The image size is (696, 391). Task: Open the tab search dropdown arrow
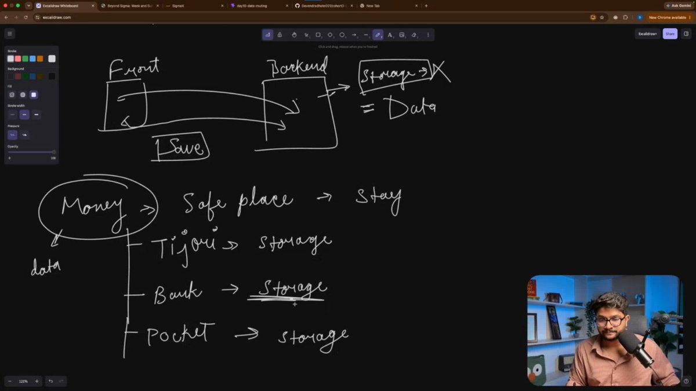pyautogui.click(x=28, y=6)
